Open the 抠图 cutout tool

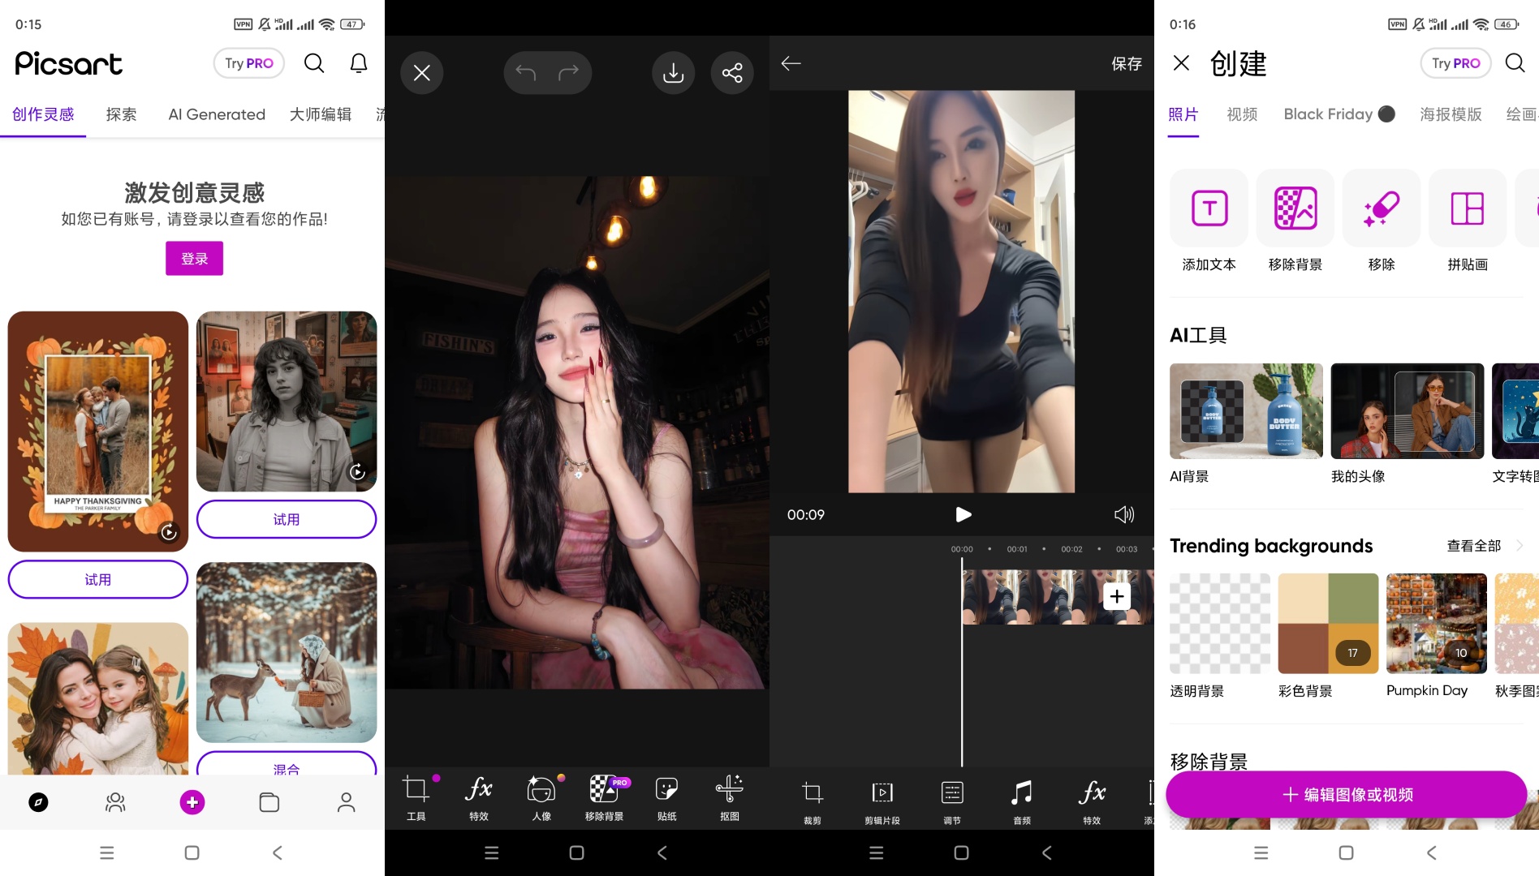coord(729,797)
